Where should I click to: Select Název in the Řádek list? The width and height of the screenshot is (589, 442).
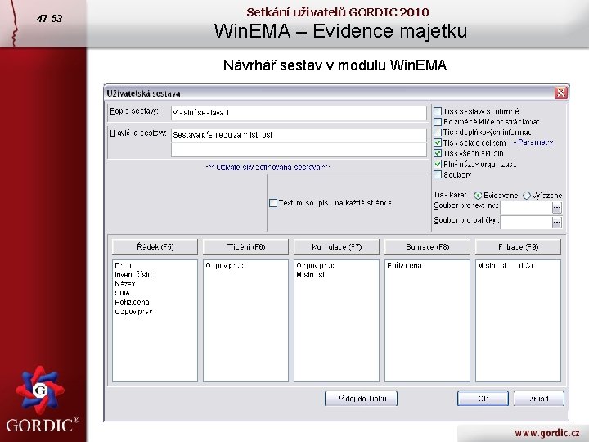(124, 284)
